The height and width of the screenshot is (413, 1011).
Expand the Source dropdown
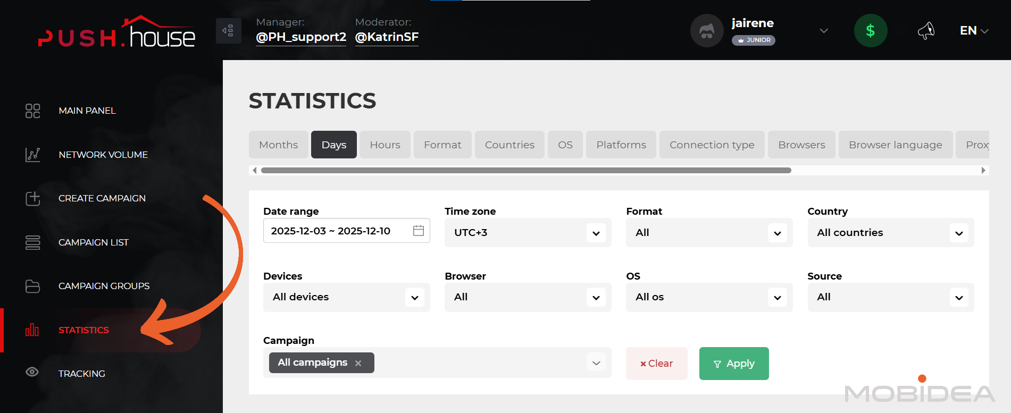pos(959,297)
